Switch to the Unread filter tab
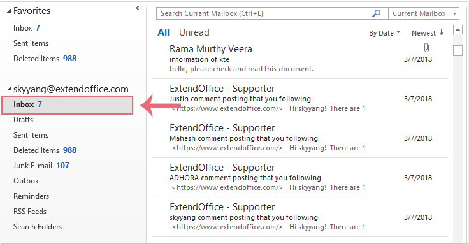Image resolution: width=469 pixels, height=244 pixels. [194, 32]
